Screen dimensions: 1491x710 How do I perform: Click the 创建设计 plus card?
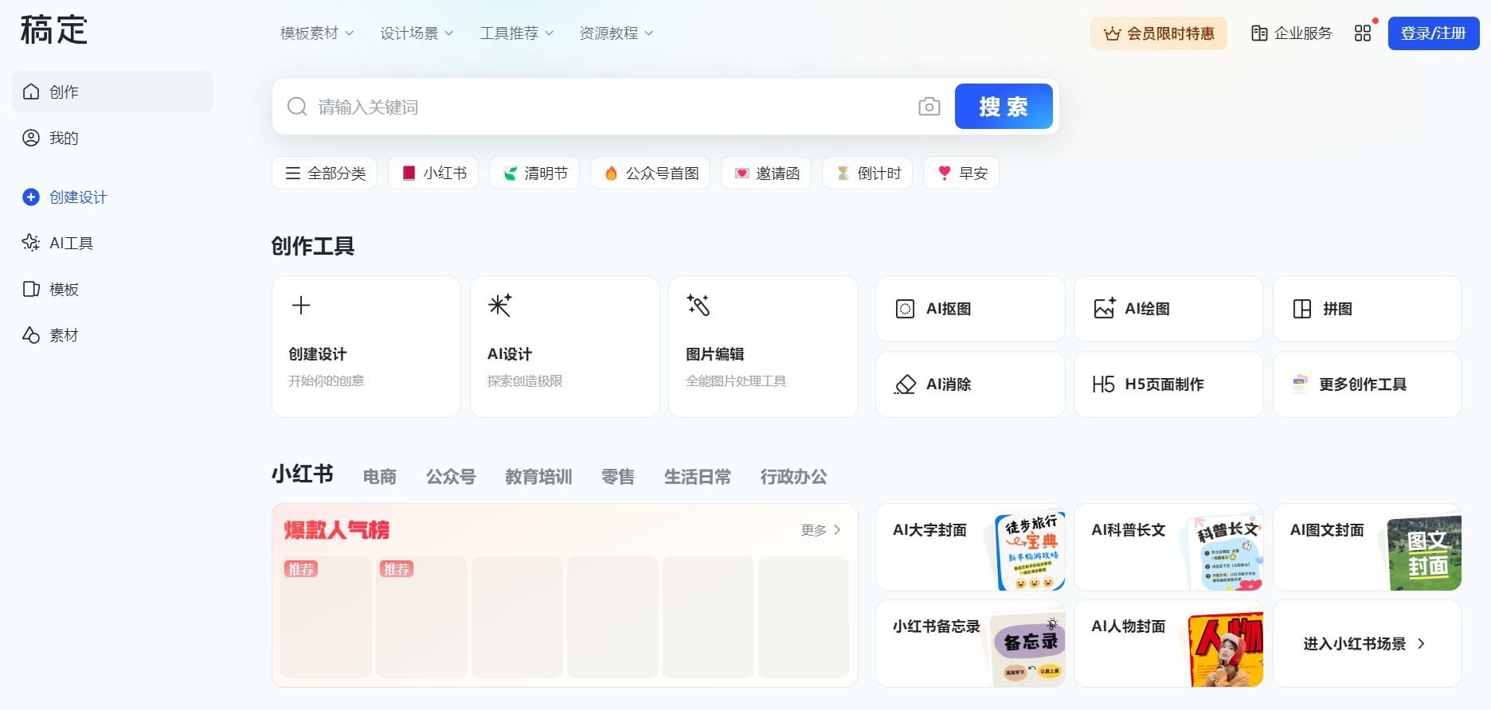coord(366,346)
